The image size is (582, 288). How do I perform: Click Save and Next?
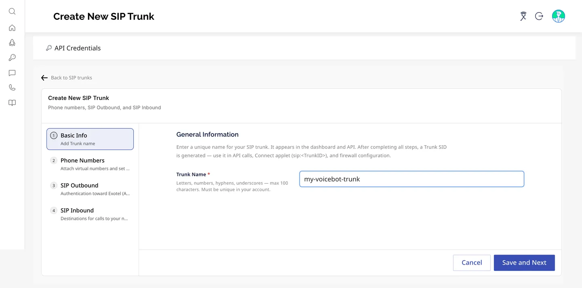click(524, 263)
